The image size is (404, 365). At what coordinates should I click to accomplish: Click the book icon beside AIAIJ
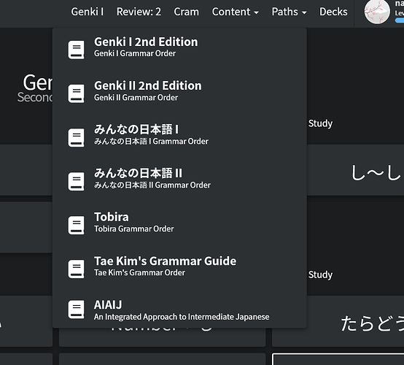pyautogui.click(x=76, y=310)
